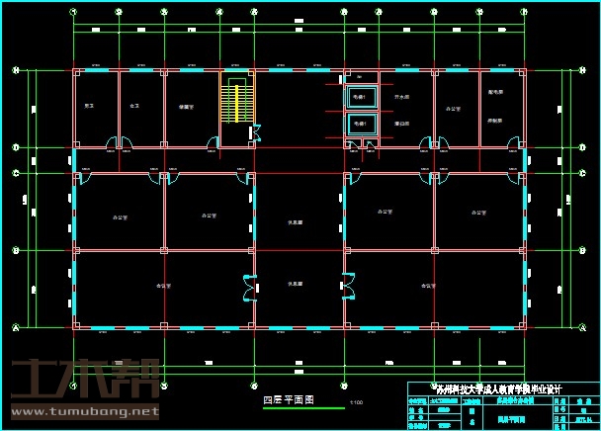This screenshot has height=431, width=601.
Task: Click the title block university heading text
Action: 496,390
